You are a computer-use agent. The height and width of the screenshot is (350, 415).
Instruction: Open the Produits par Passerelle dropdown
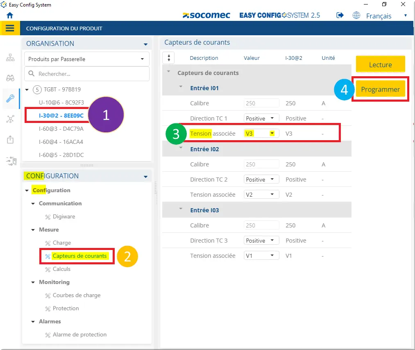[x=87, y=59]
